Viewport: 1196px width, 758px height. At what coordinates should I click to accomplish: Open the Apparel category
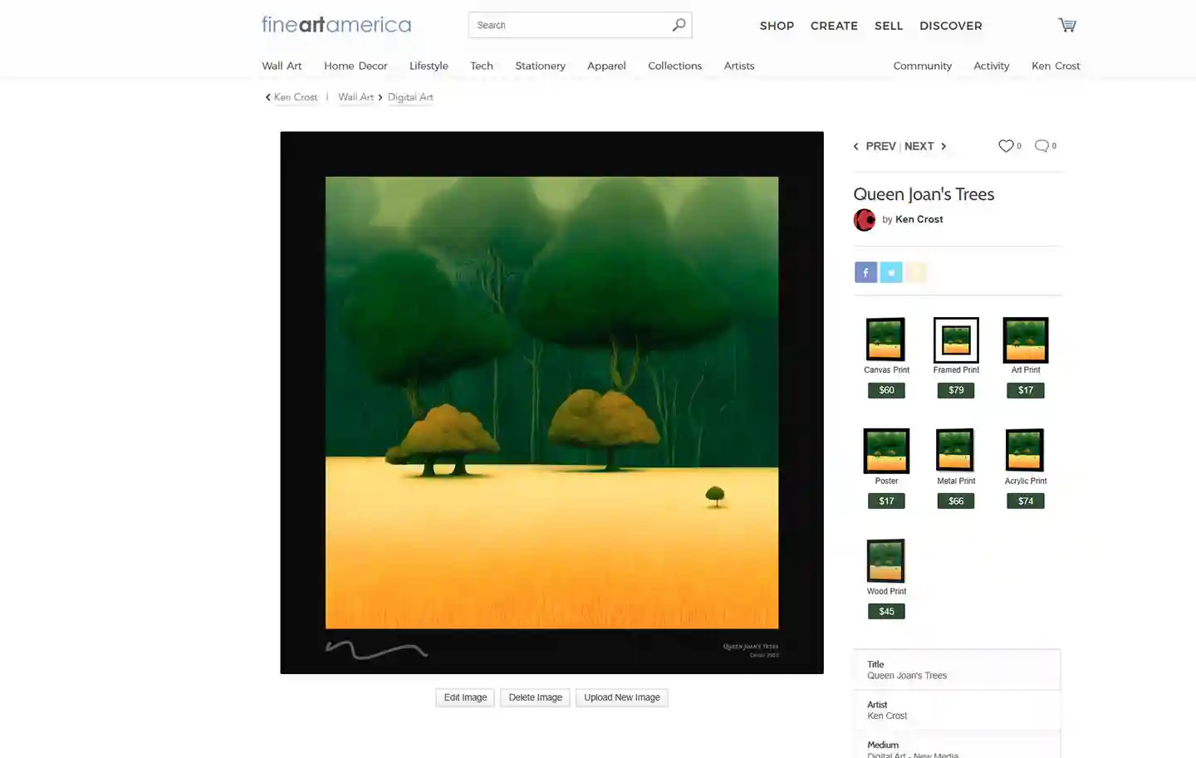pyautogui.click(x=606, y=66)
